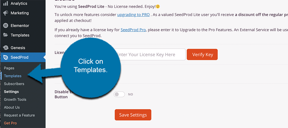
Task: Toggle the Disable Edit Button switch
Action: 119,94
